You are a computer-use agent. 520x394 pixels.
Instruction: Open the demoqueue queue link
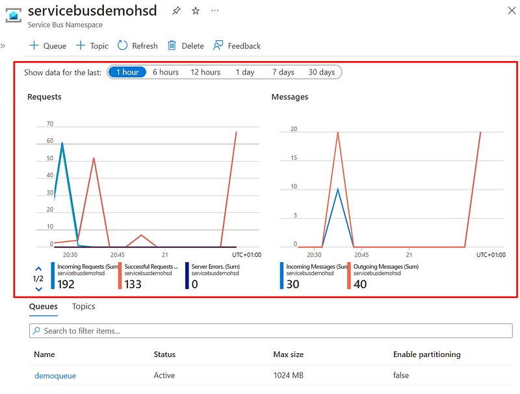[55, 376]
